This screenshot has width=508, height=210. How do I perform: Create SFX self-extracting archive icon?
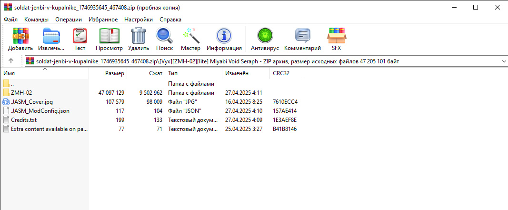point(336,36)
